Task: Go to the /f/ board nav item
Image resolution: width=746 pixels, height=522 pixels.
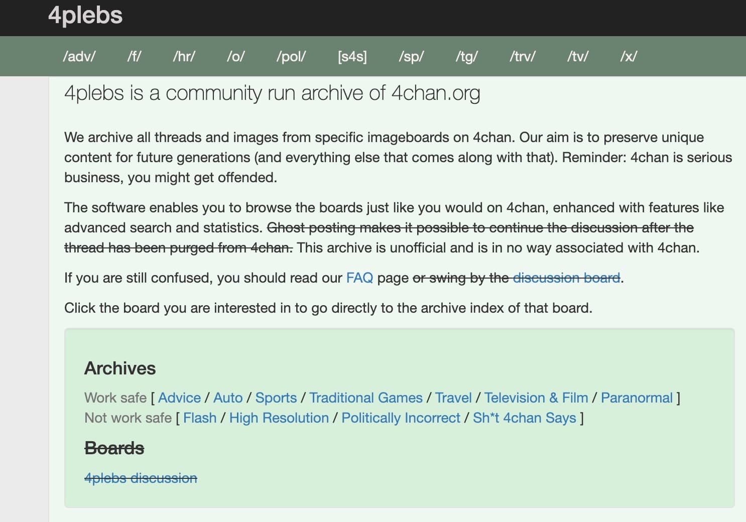Action: tap(134, 56)
